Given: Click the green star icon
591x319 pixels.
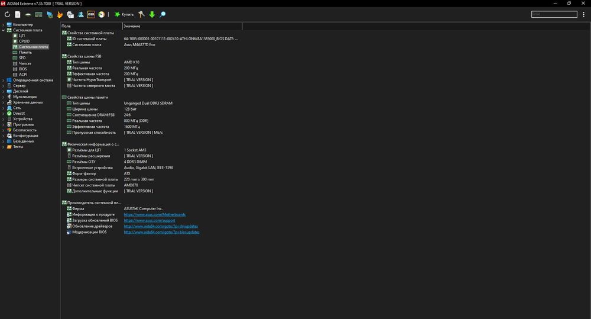Looking at the screenshot, I should [x=117, y=14].
